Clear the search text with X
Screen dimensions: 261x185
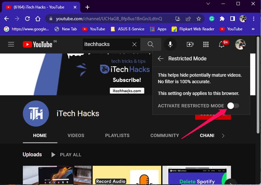coord(134,44)
